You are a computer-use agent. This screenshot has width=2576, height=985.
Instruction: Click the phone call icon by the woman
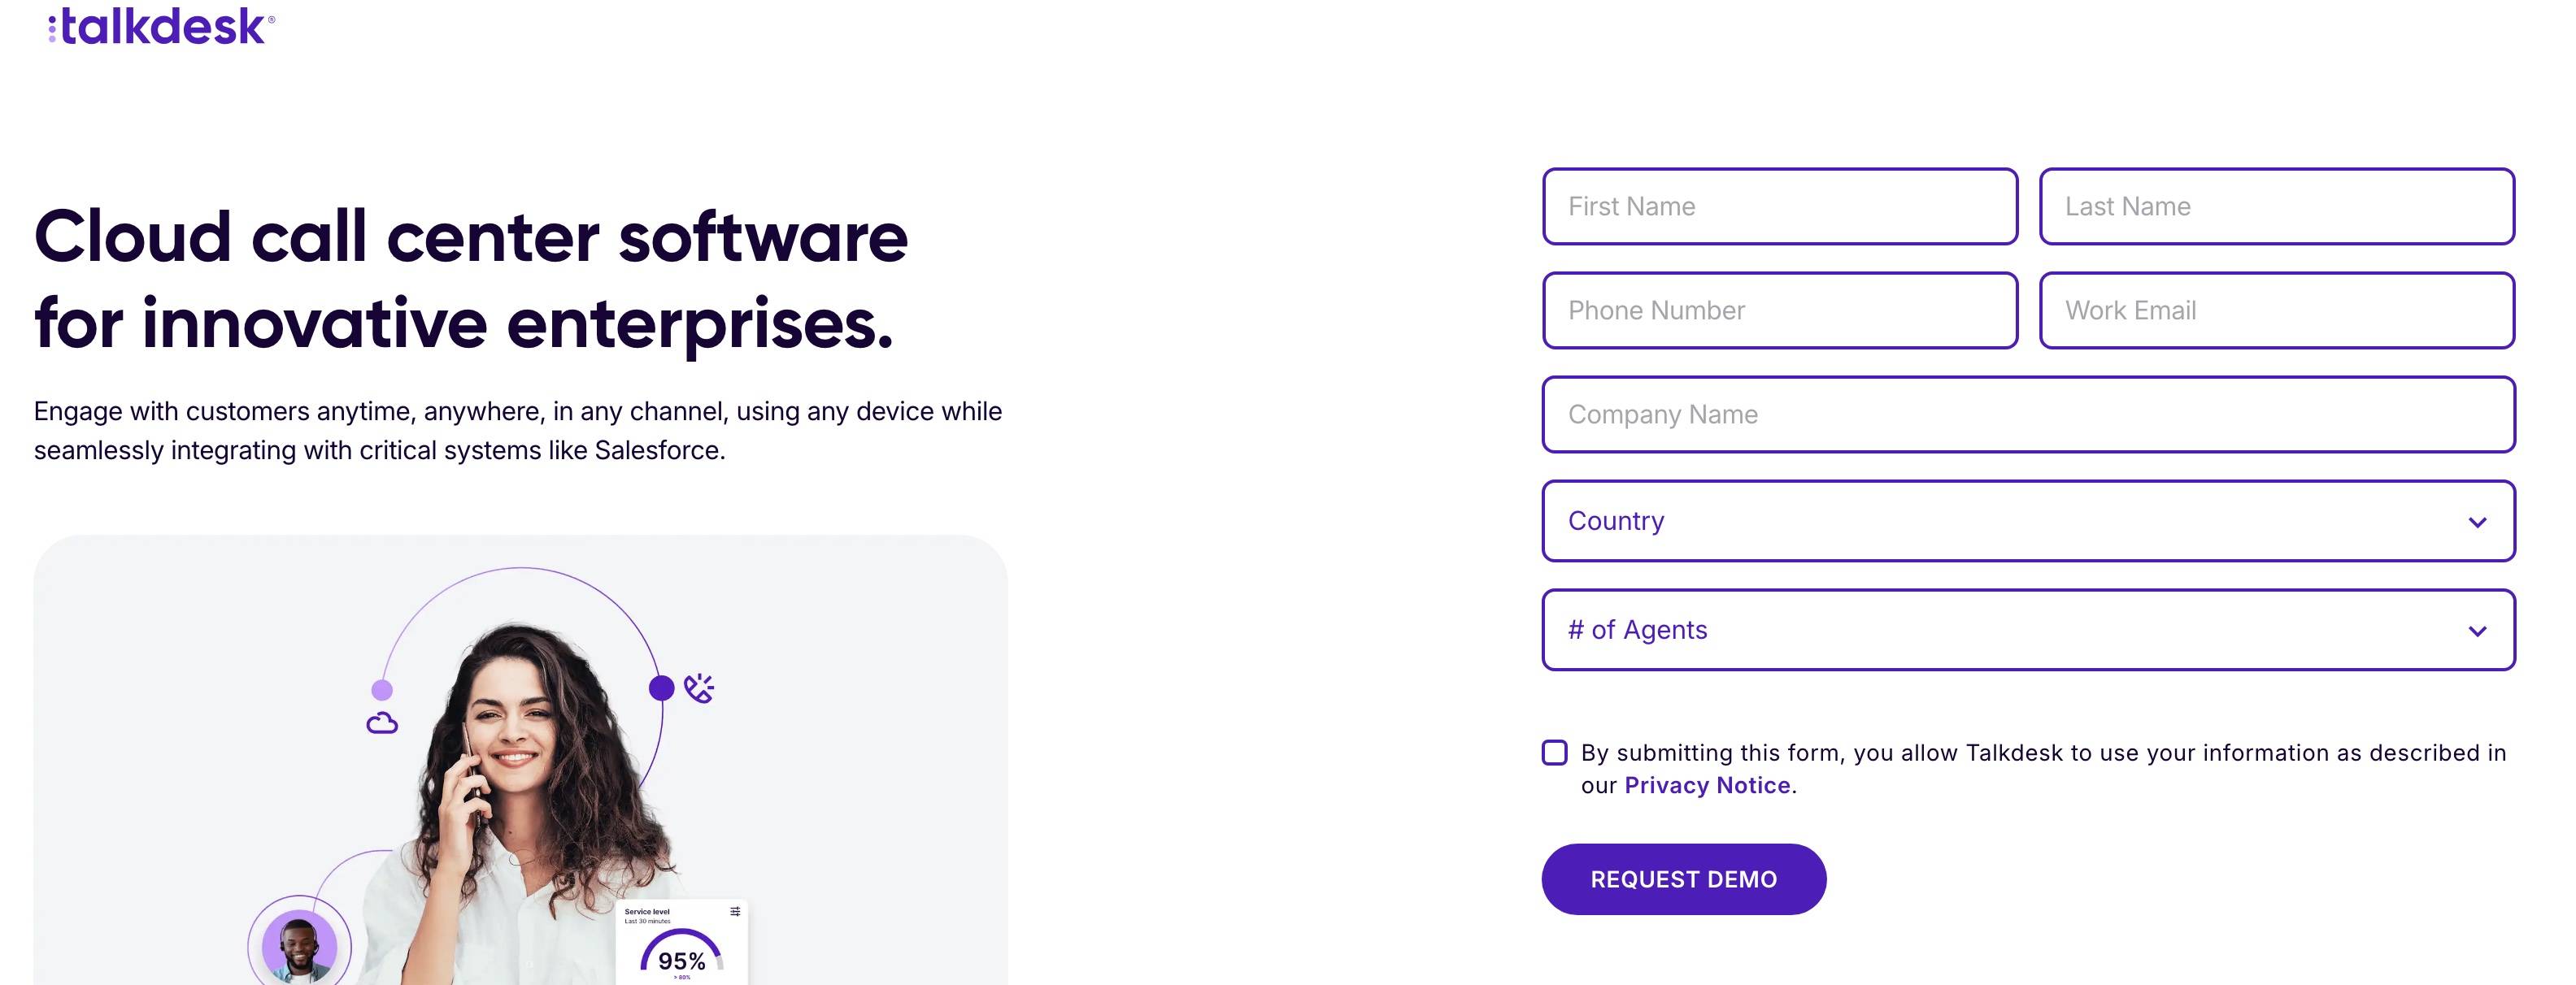point(699,688)
